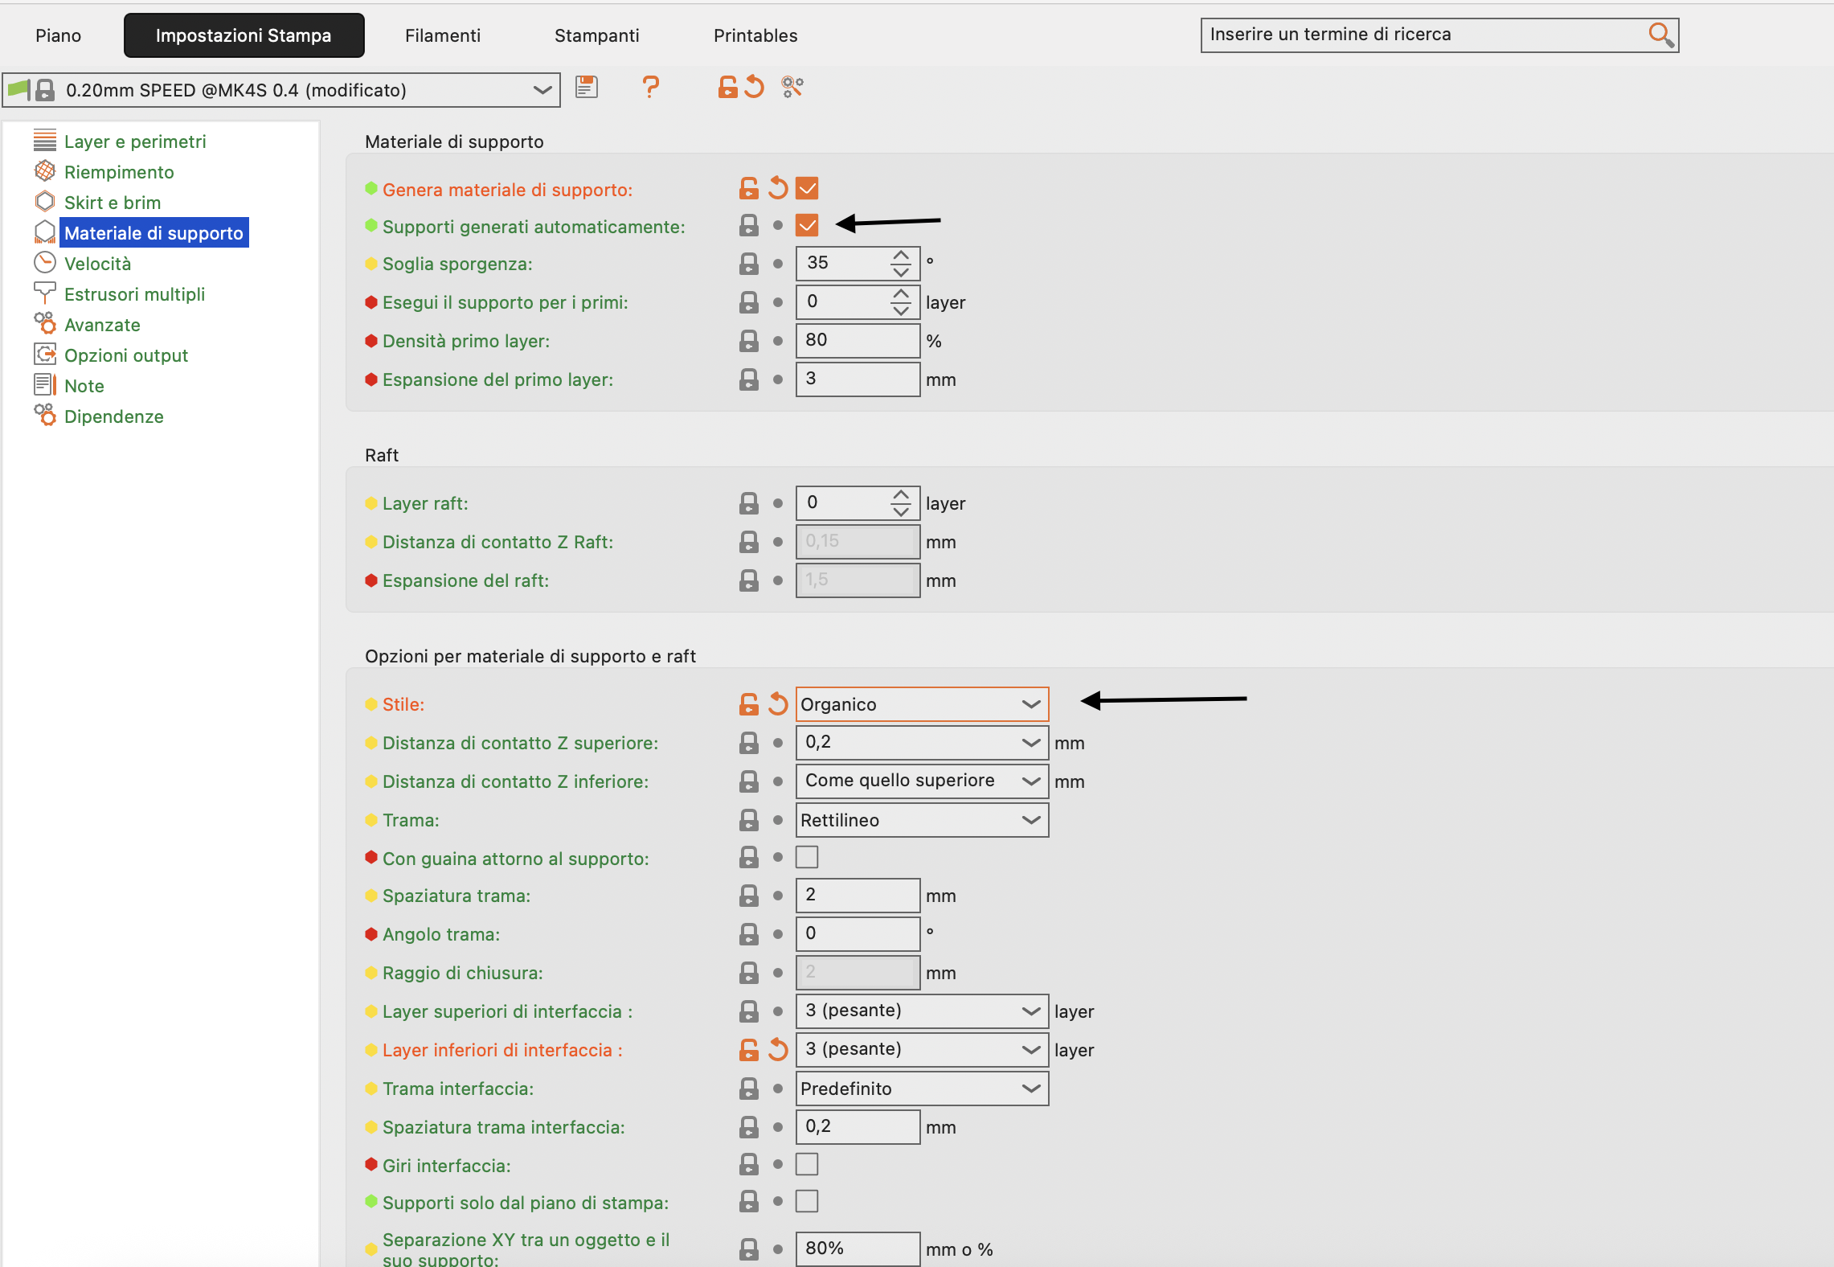Tick Supporti solo dal piano di stampa
The image size is (1834, 1267).
pyautogui.click(x=807, y=1202)
